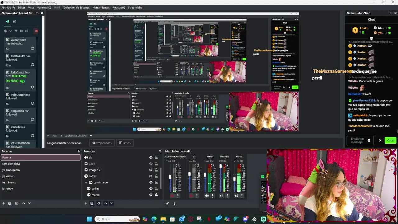
Task: Show the hidden yape source
Action: click(x=151, y=164)
